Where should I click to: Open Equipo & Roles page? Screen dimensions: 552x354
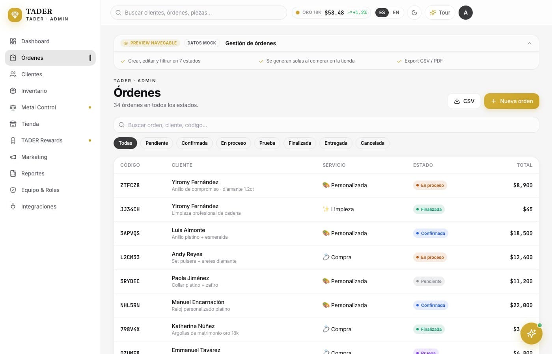(50, 190)
